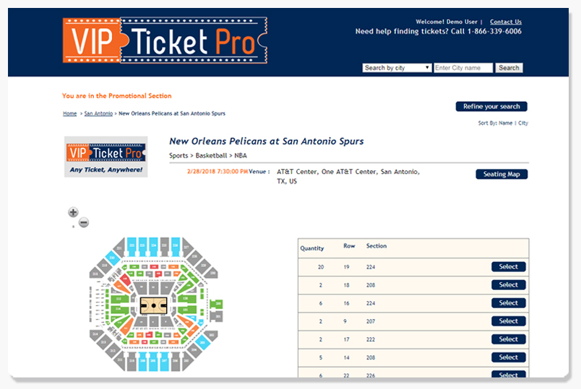This screenshot has width=581, height=389.
Task: Open San Antonio breadcrumb link
Action: pos(98,113)
